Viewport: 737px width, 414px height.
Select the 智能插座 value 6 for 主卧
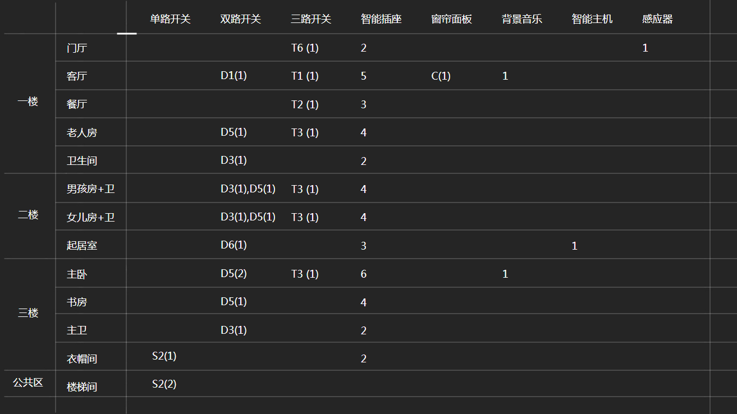[x=364, y=274]
